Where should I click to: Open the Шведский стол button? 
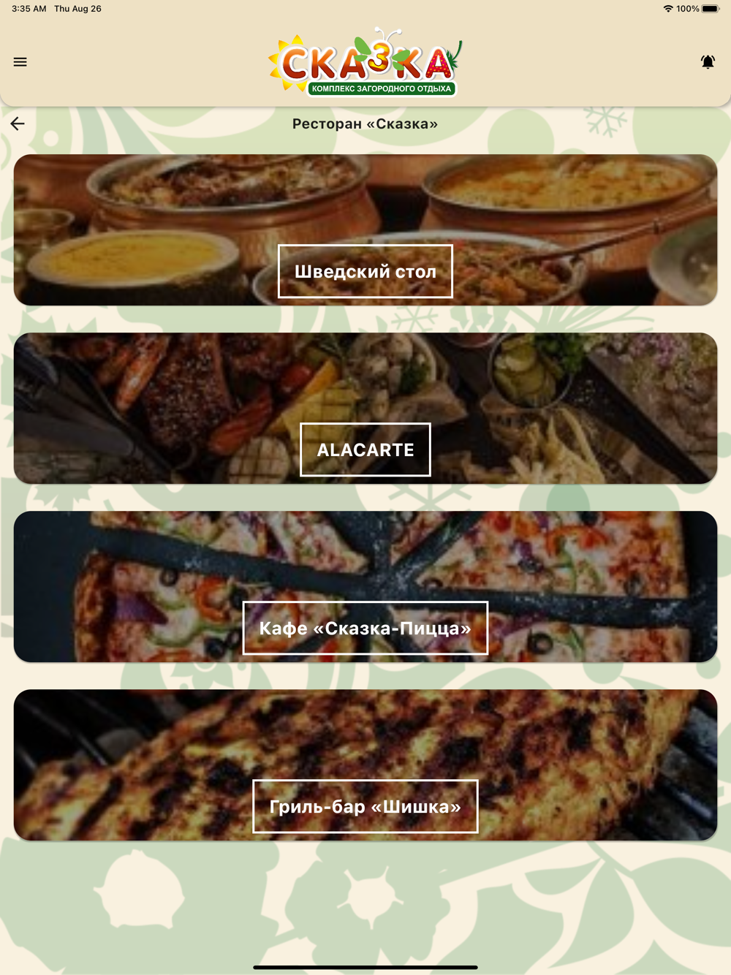pos(365,271)
